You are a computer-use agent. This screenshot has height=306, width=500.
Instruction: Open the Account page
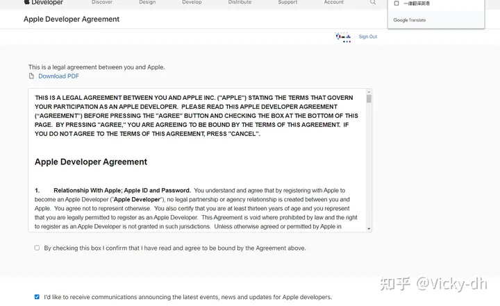coord(333,3)
